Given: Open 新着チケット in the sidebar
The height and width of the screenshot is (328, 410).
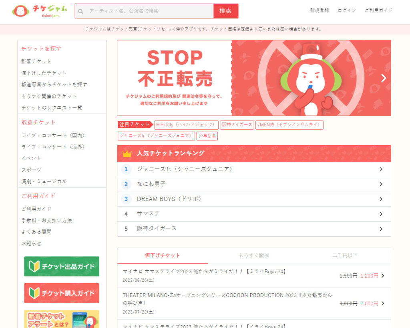Looking at the screenshot, I should click(x=36, y=61).
